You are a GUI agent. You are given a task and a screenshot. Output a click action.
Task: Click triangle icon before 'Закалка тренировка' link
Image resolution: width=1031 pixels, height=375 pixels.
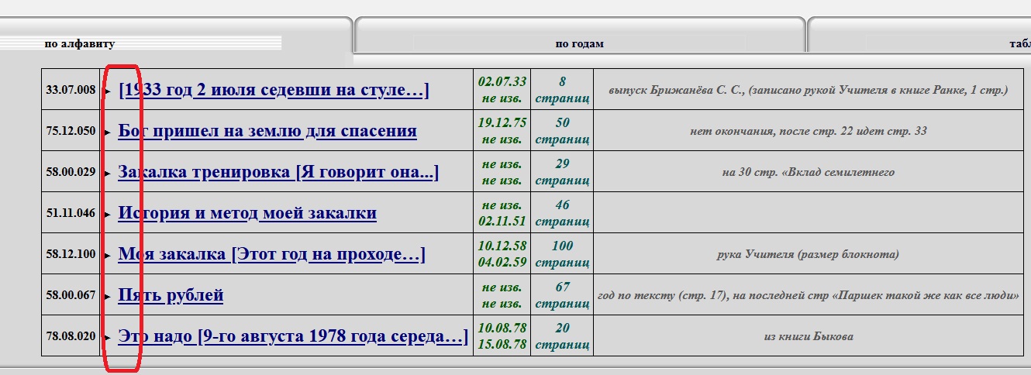point(108,174)
